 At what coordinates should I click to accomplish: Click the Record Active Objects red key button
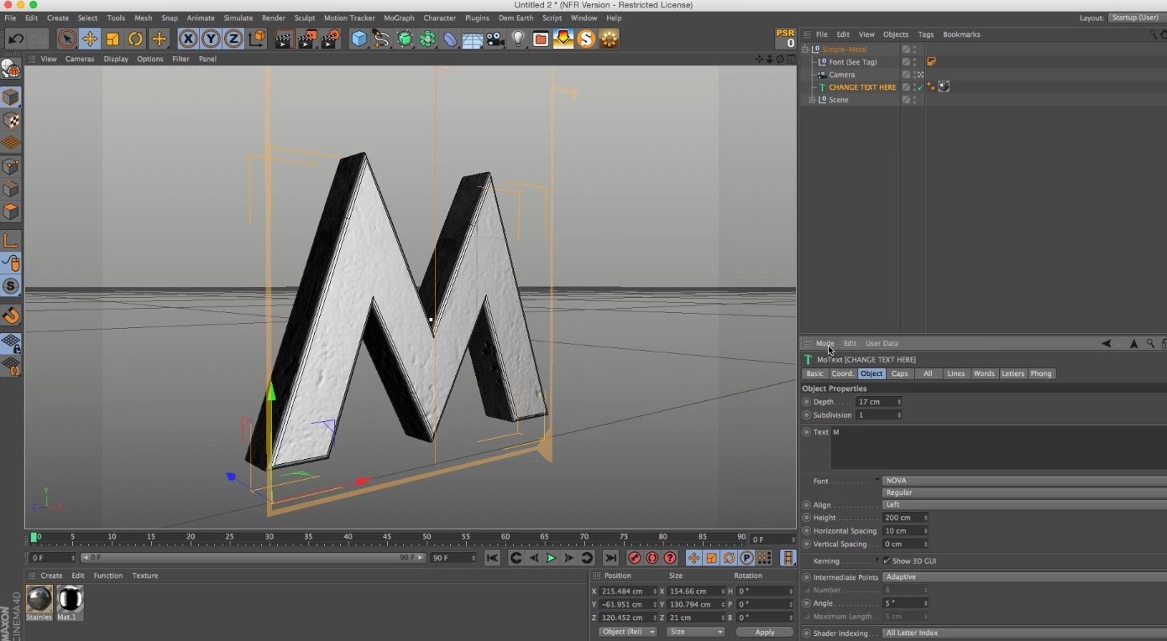pyautogui.click(x=634, y=558)
